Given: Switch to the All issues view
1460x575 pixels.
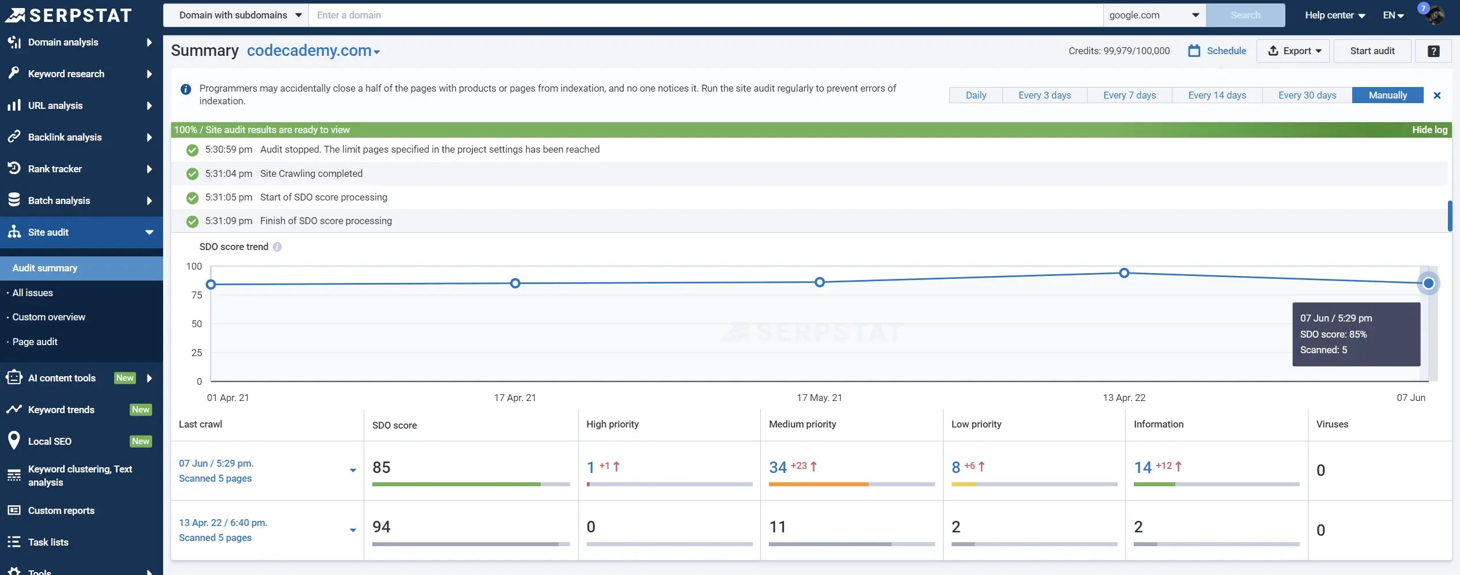Looking at the screenshot, I should coord(33,293).
